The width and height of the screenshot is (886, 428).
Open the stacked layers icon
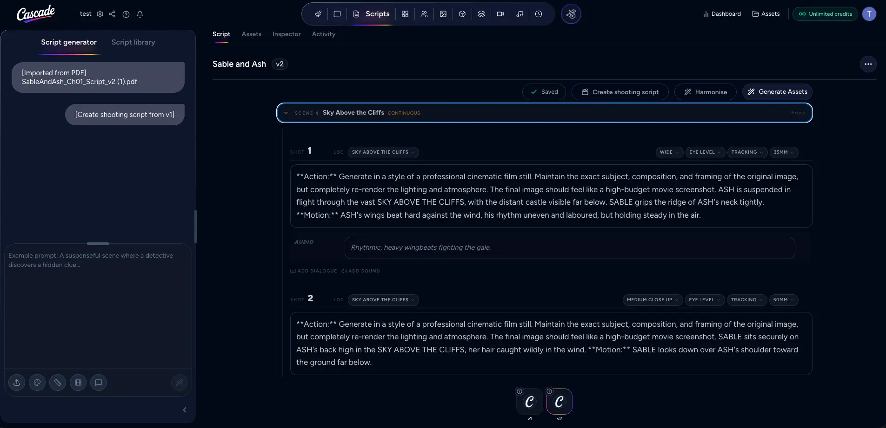point(481,14)
